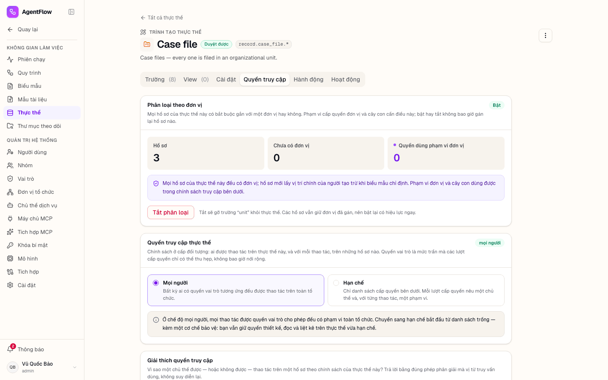The width and height of the screenshot is (608, 380).
Task: Click the Khóa bí mật key icon
Action: 10,245
